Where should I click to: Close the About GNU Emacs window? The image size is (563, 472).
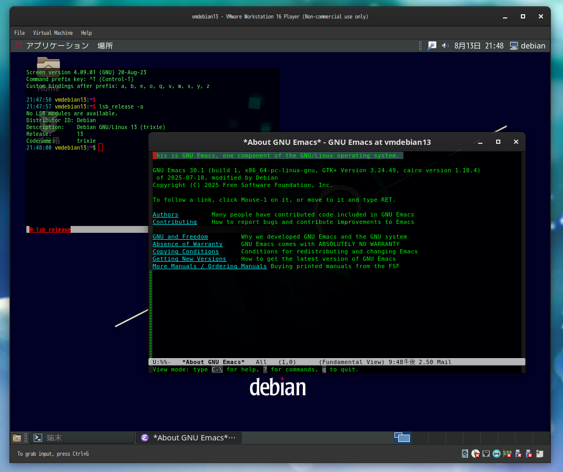pos(516,142)
